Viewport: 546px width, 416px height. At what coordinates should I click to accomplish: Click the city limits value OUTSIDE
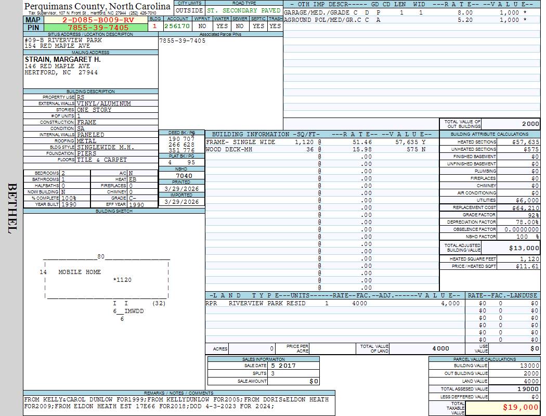coord(189,10)
